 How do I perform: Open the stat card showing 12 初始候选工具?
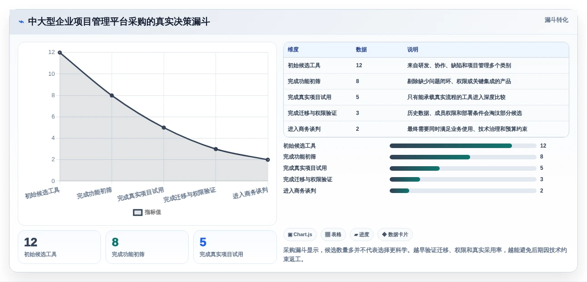pos(59,247)
